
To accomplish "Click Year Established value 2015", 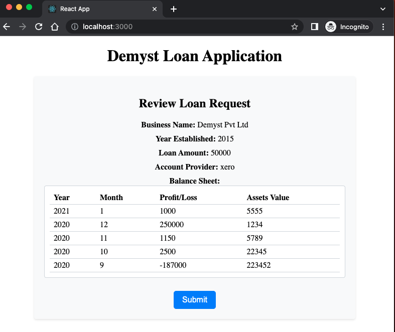I will [225, 139].
